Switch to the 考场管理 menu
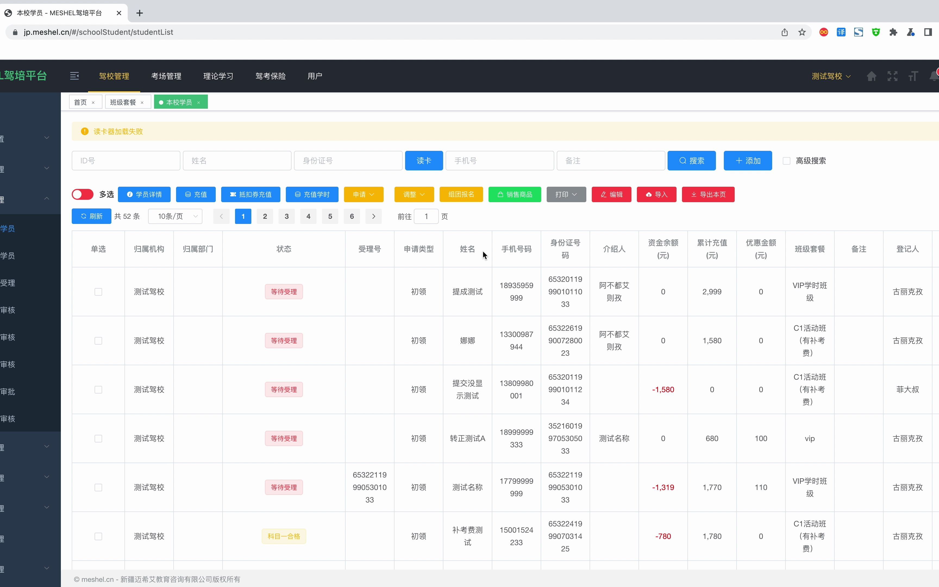 point(166,76)
